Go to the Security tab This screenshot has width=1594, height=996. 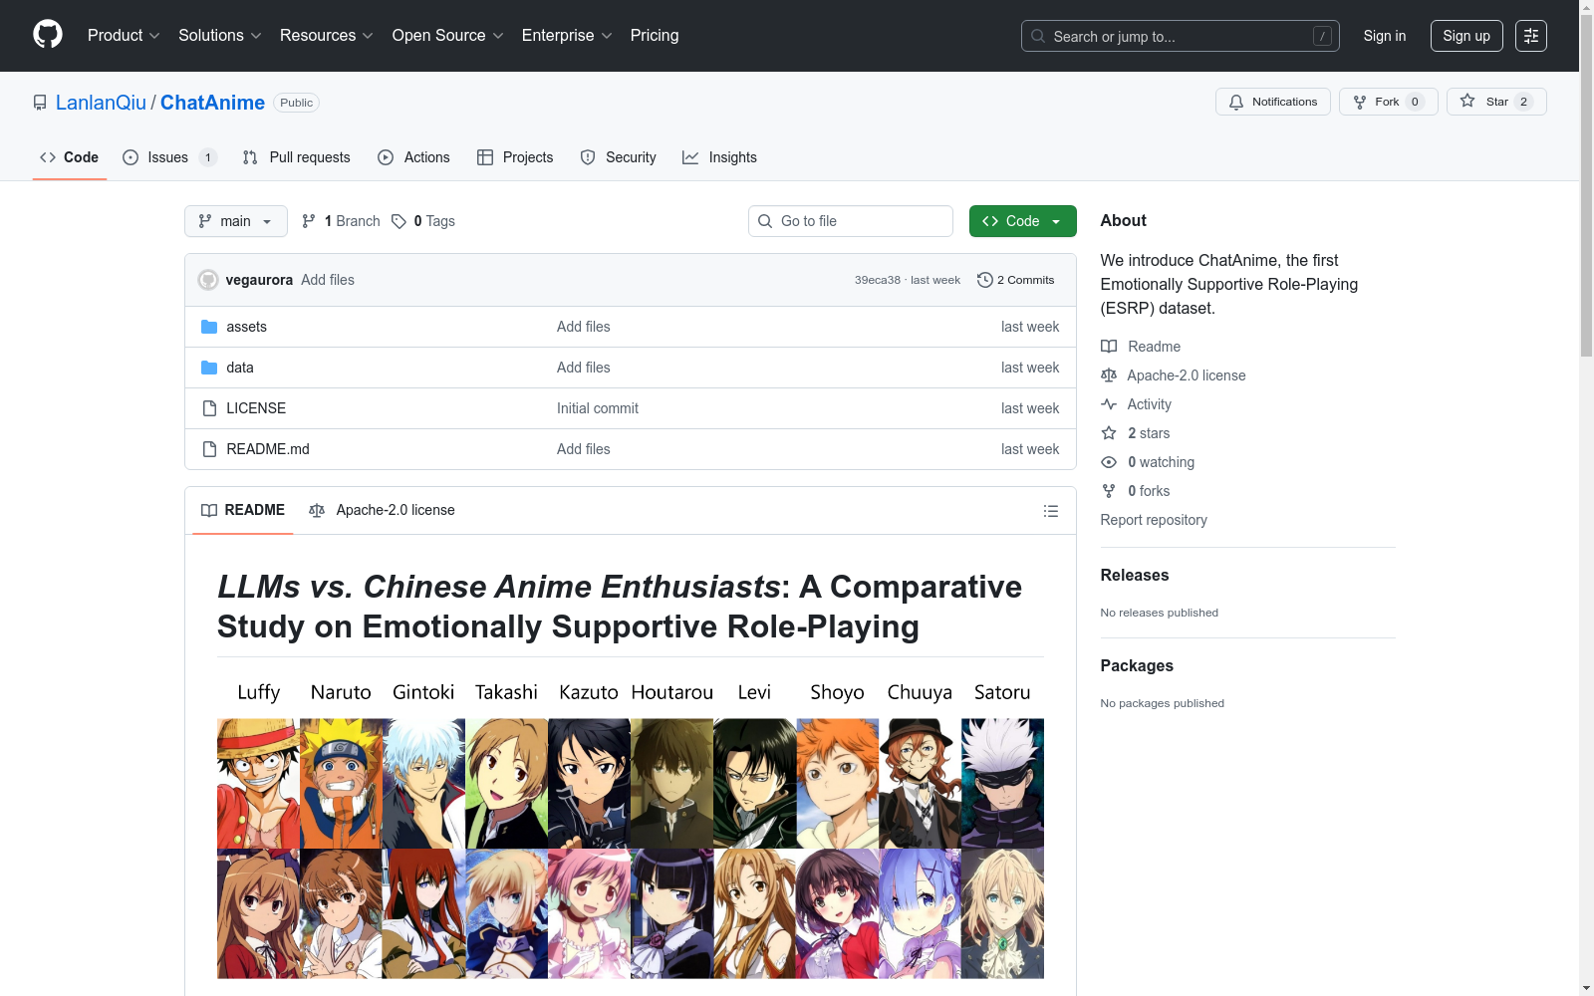pyautogui.click(x=619, y=157)
